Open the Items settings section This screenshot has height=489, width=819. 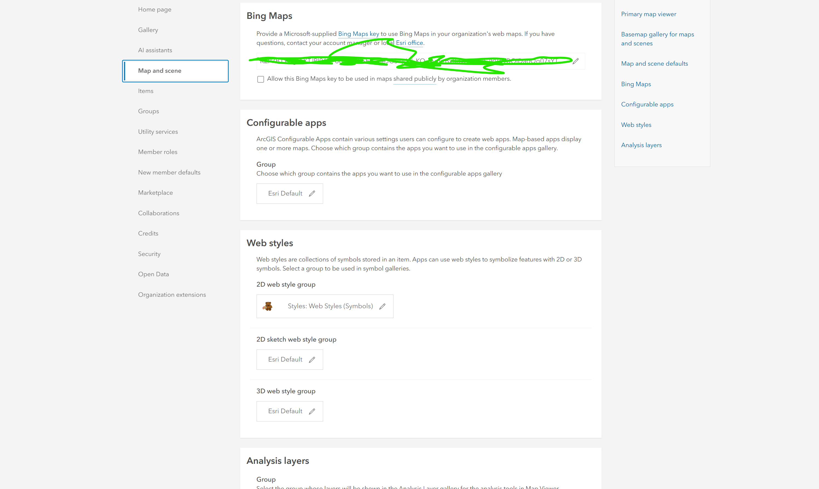click(145, 91)
